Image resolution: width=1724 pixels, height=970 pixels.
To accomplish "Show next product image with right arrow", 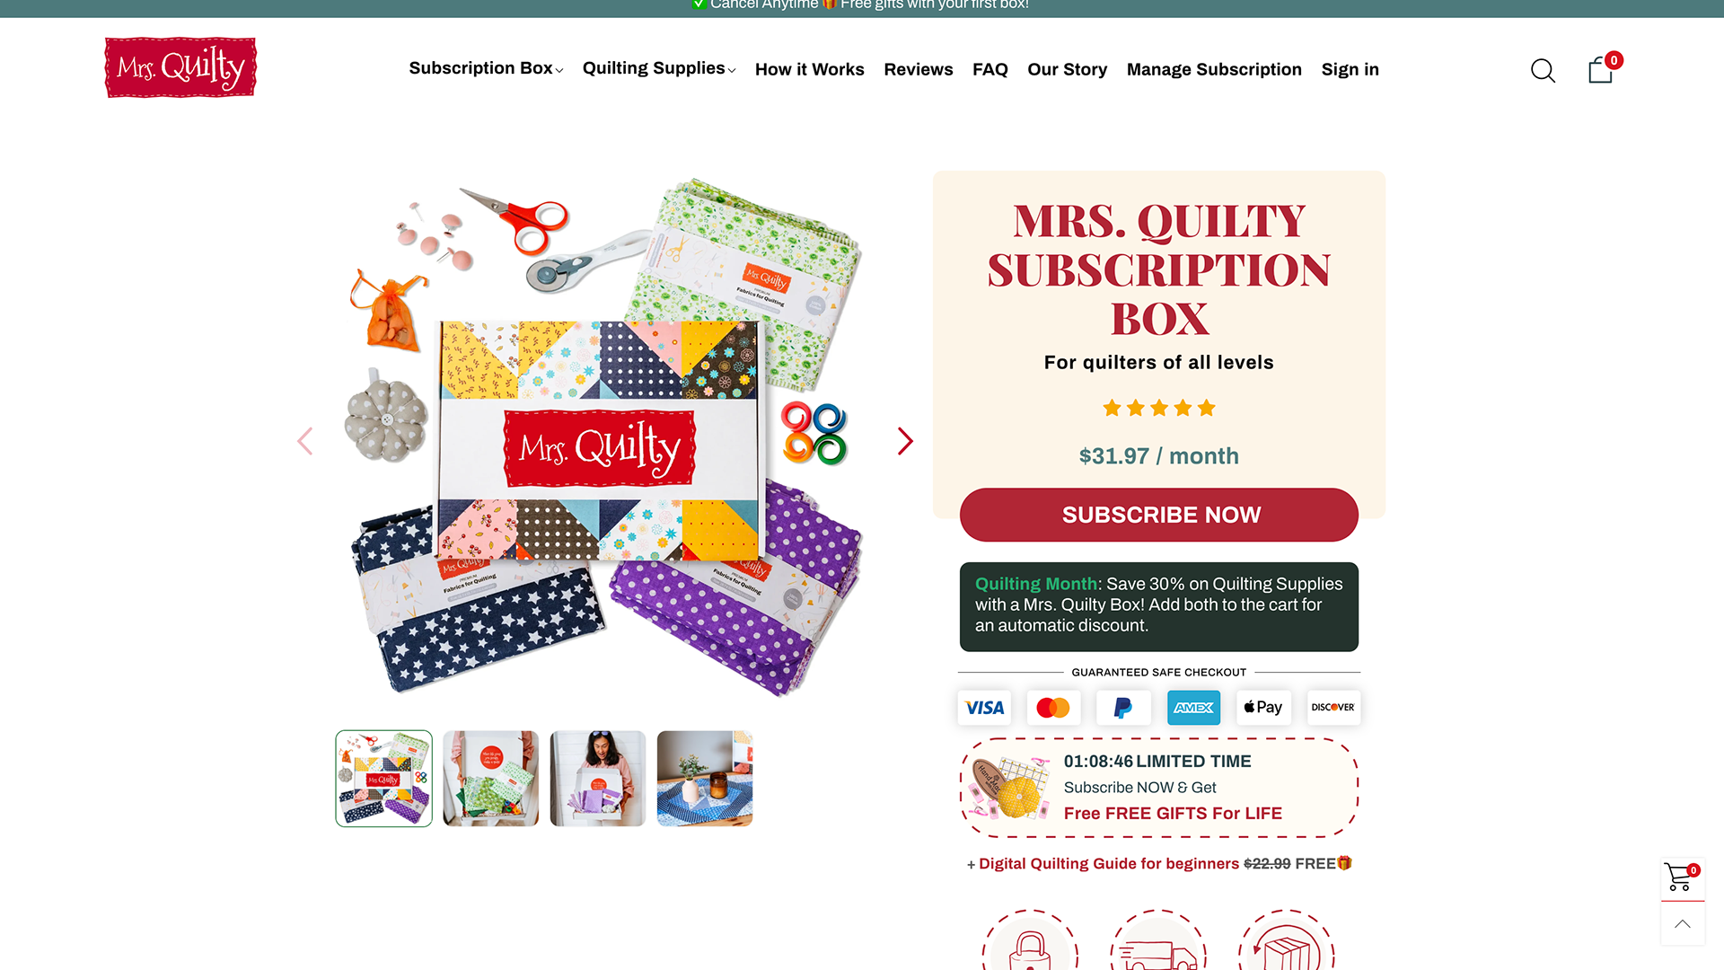I will point(905,441).
